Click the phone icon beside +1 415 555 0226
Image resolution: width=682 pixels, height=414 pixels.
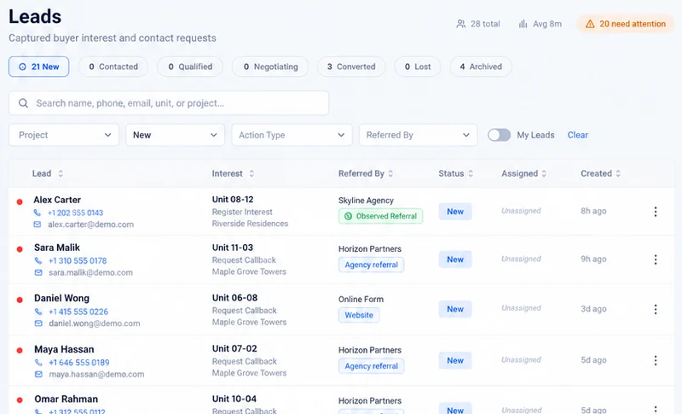pyautogui.click(x=38, y=312)
